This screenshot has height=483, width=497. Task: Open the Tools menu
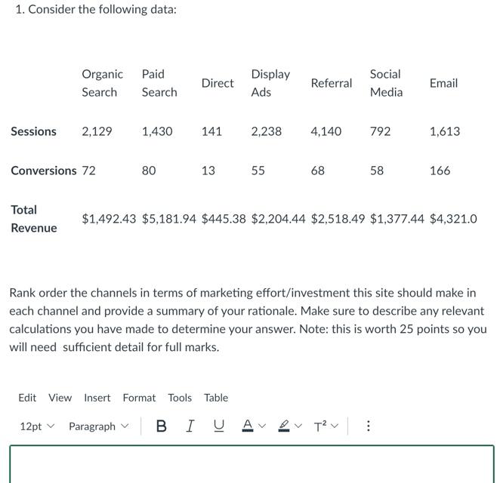(x=180, y=398)
